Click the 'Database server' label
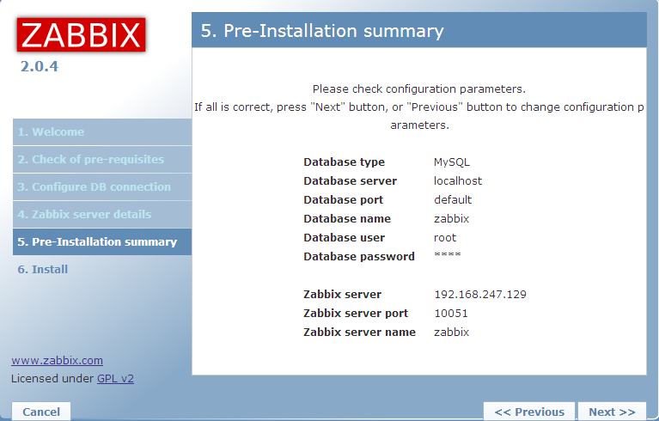 (x=350, y=181)
